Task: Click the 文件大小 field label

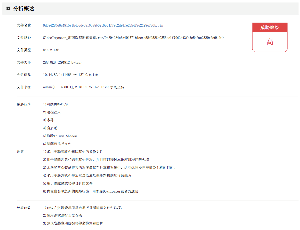Action: pyautogui.click(x=24, y=62)
